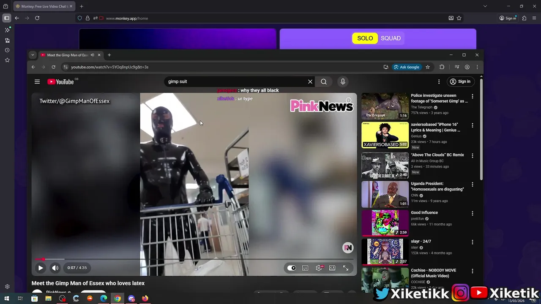This screenshot has width=541, height=304.
Task: Open 'Somerset Gimp' police video thumbnail
Action: point(385,106)
